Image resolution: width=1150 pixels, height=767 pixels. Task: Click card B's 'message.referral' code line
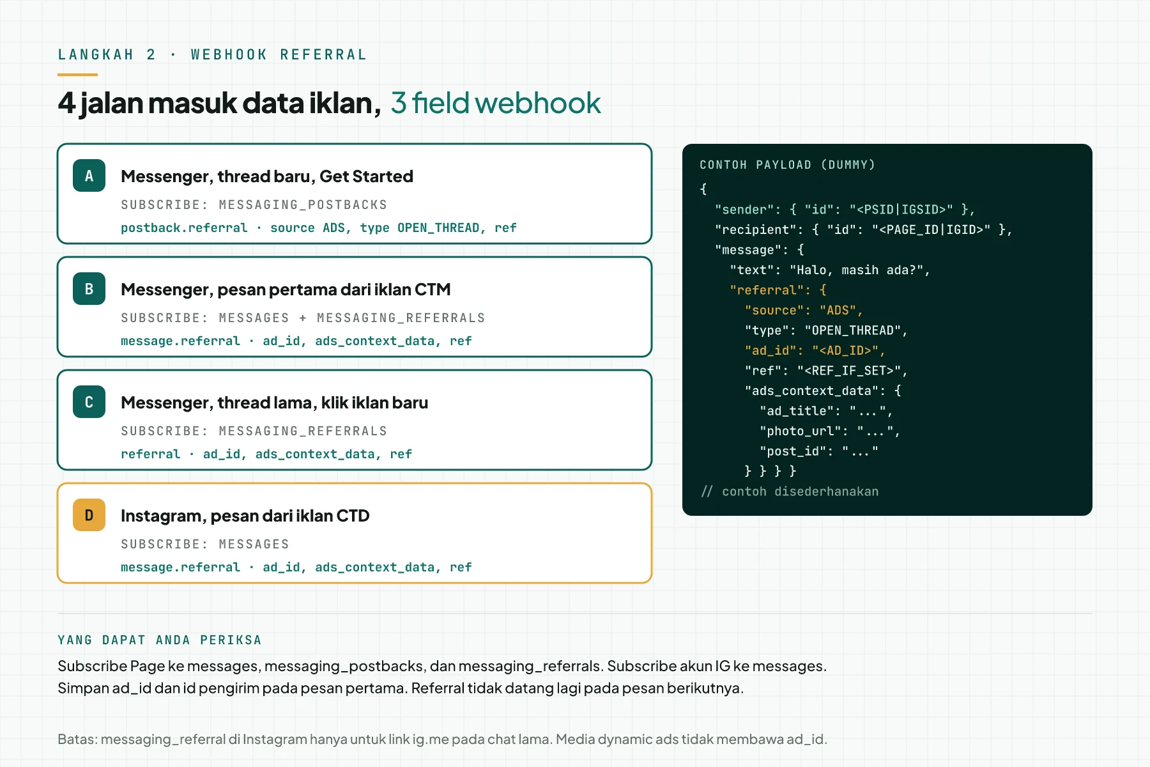pyautogui.click(x=296, y=341)
